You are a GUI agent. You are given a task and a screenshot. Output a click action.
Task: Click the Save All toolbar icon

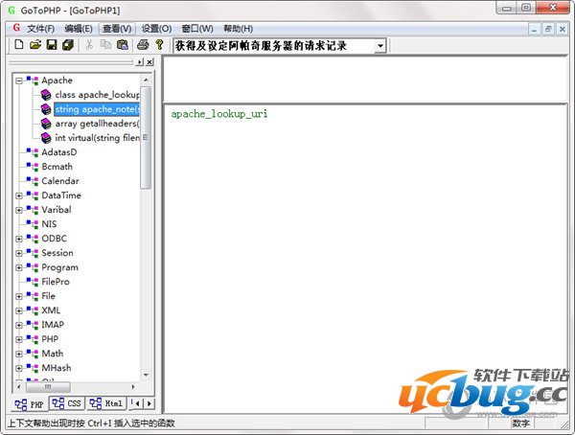(x=68, y=45)
